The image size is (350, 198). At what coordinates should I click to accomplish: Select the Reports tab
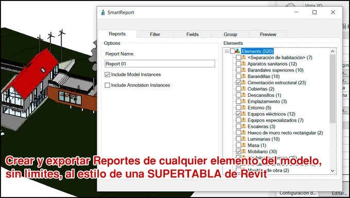pyautogui.click(x=117, y=34)
